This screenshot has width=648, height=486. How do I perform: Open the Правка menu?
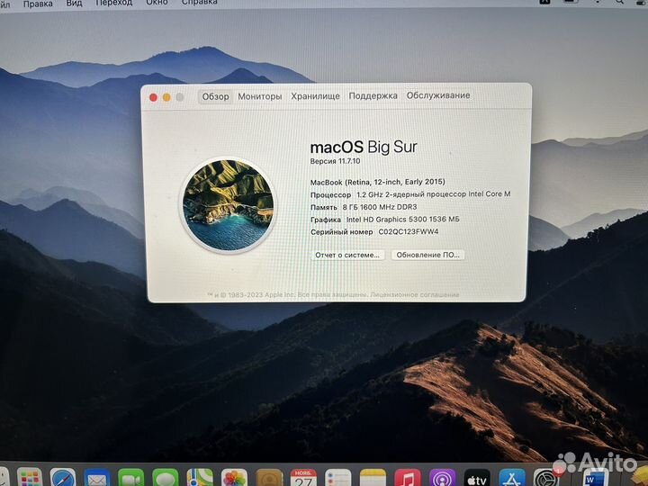tap(38, 4)
